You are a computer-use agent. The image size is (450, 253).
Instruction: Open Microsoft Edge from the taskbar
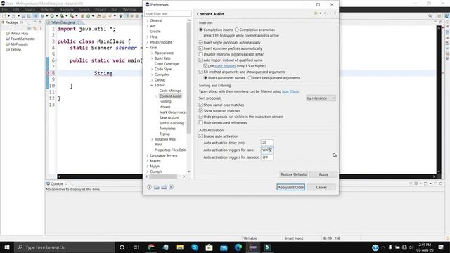coord(238,247)
